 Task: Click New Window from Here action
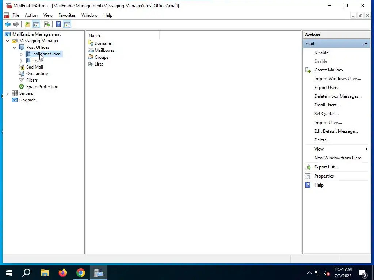pos(338,158)
